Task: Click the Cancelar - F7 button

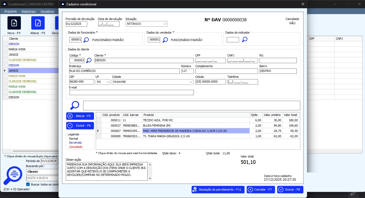Action: 260,189
